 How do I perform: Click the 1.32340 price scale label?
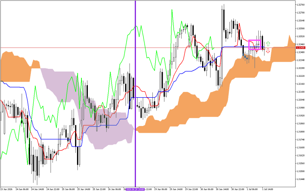pyautogui.click(x=300, y=60)
